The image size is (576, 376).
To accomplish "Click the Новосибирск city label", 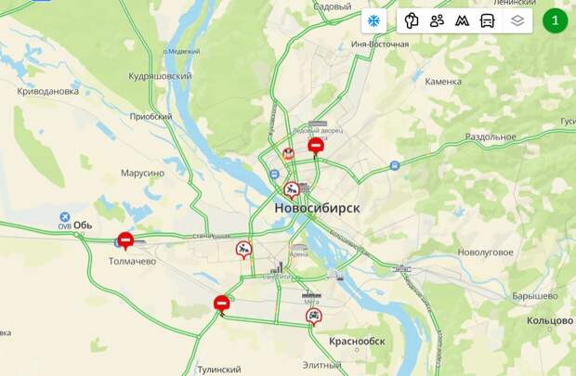I will click(318, 208).
